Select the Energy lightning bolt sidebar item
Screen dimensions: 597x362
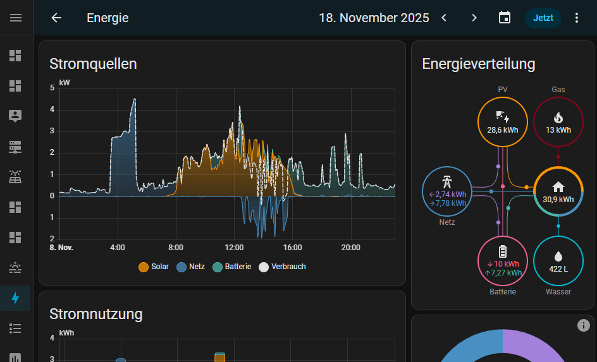pos(16,298)
